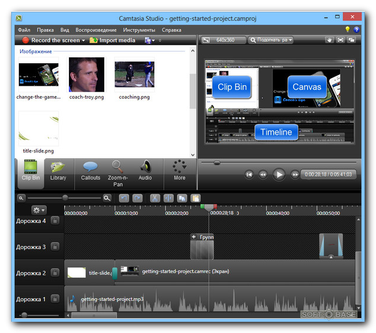Viewport: 376px width, 333px height.
Task: Click the blue help question icon
Action: coord(357,30)
